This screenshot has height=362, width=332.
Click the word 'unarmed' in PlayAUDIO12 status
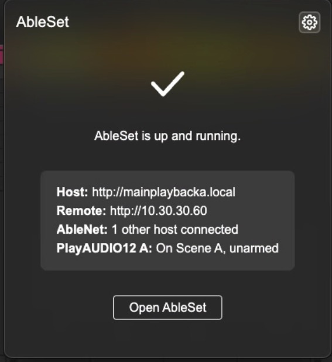pyautogui.click(x=254, y=248)
